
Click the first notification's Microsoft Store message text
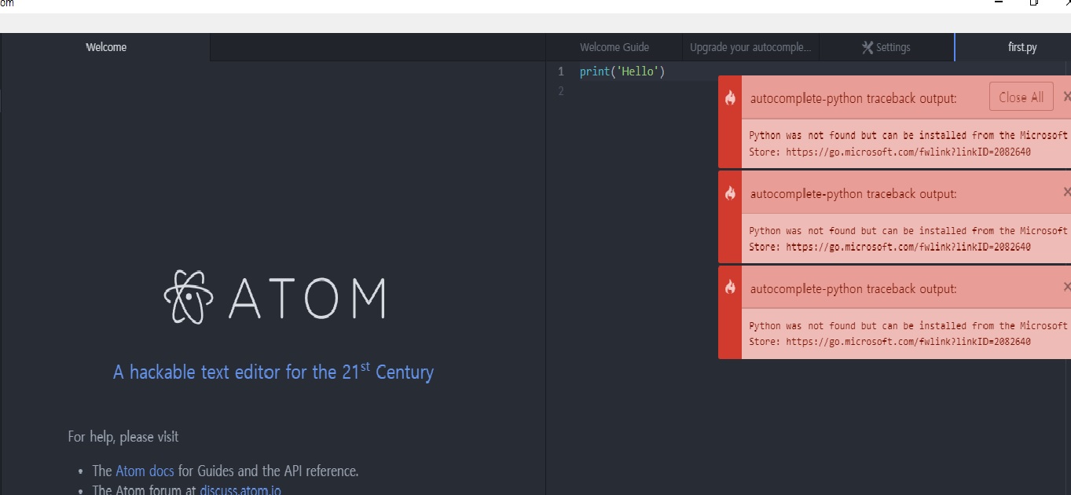[x=908, y=144]
